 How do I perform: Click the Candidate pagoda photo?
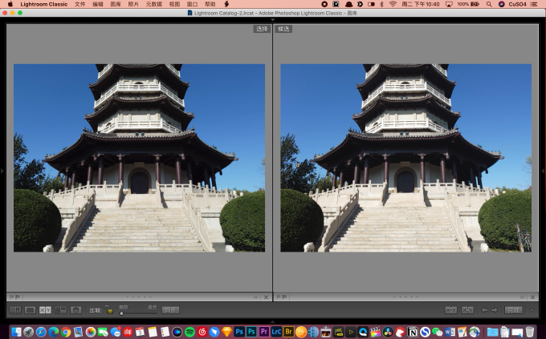pyautogui.click(x=406, y=158)
